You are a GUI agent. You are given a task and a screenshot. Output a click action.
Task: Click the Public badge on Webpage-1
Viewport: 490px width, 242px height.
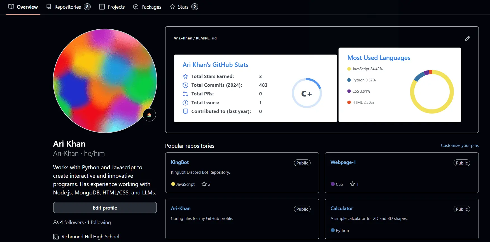(462, 163)
